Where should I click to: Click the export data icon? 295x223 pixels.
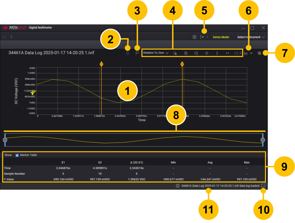click(202, 37)
